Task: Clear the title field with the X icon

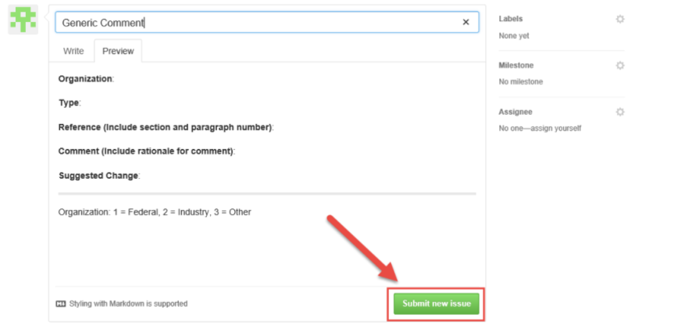Action: 465,23
